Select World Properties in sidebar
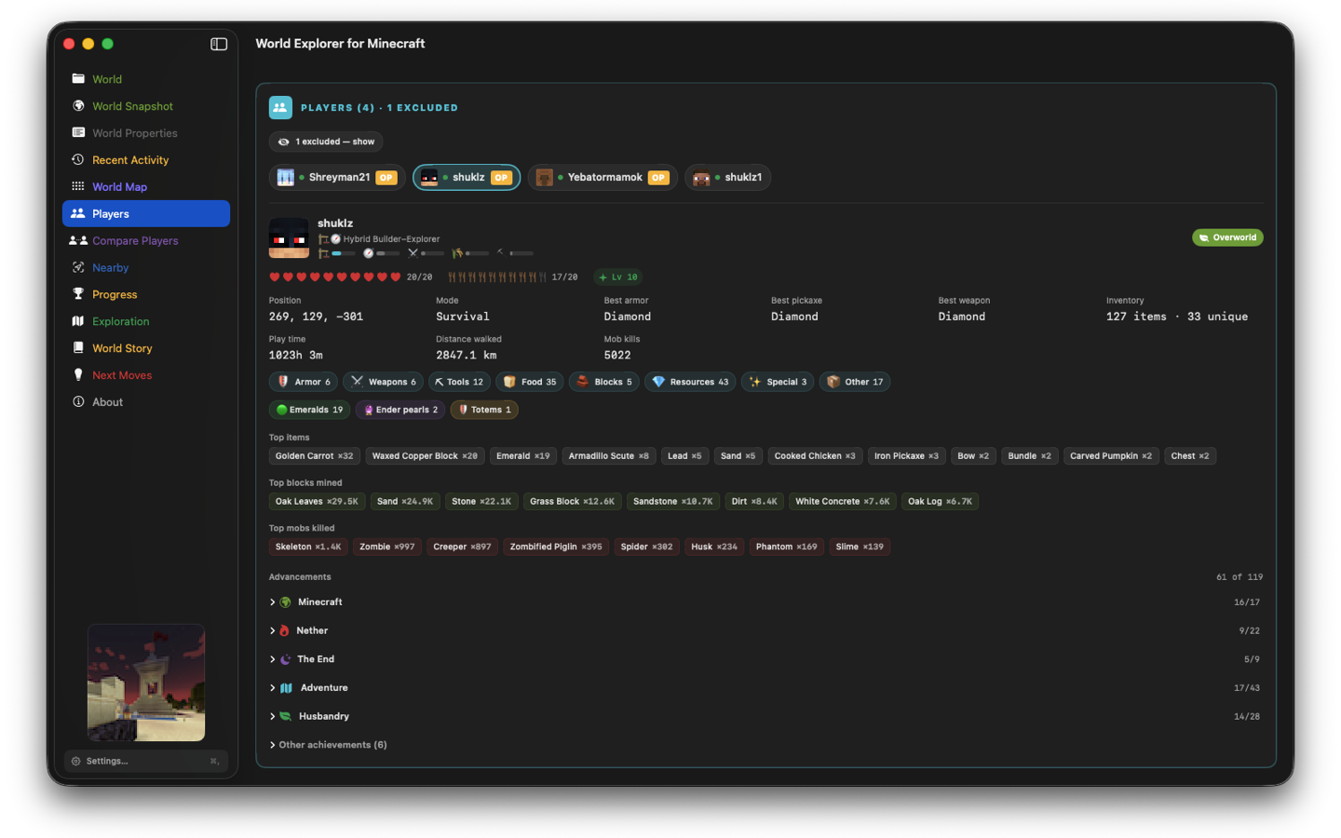The width and height of the screenshot is (1341, 838). point(145,133)
